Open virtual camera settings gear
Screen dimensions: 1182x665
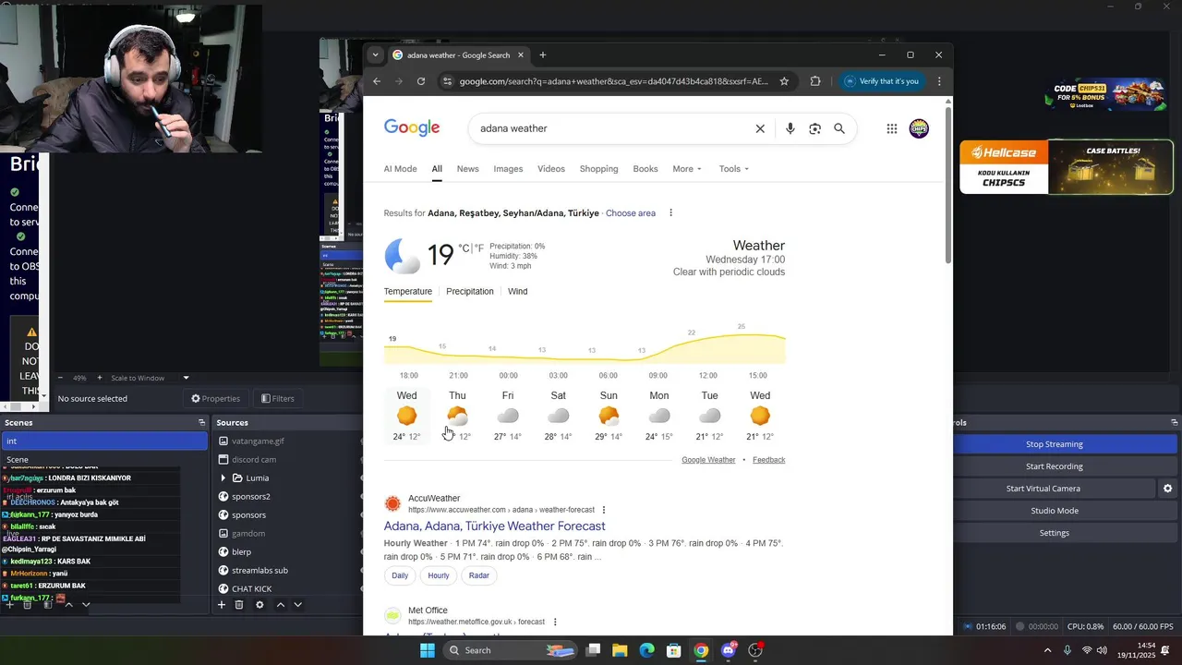(x=1167, y=489)
